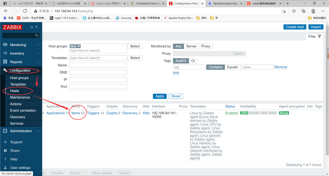Click Inventory list icon
The height and width of the screenshot is (176, 329).
click(x=5, y=53)
